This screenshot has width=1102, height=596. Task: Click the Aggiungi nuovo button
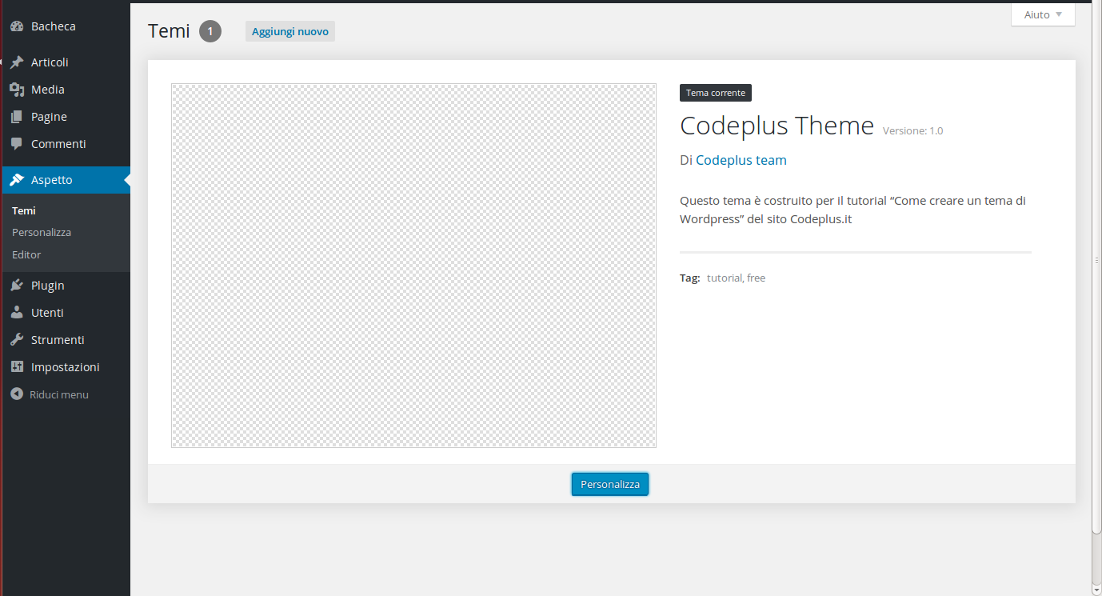coord(289,31)
